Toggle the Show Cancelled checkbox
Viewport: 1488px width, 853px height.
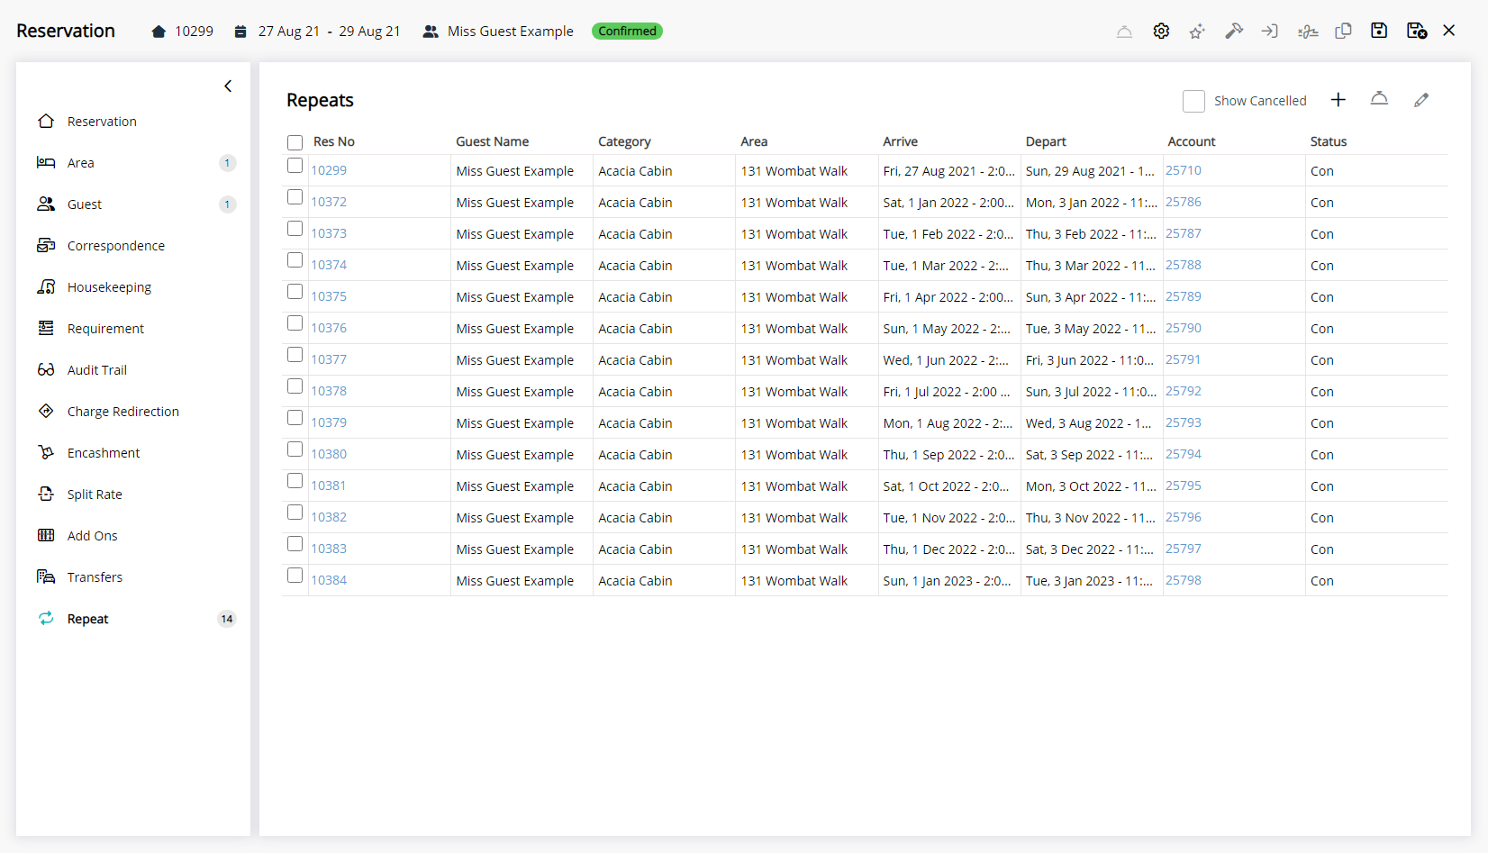(1194, 101)
